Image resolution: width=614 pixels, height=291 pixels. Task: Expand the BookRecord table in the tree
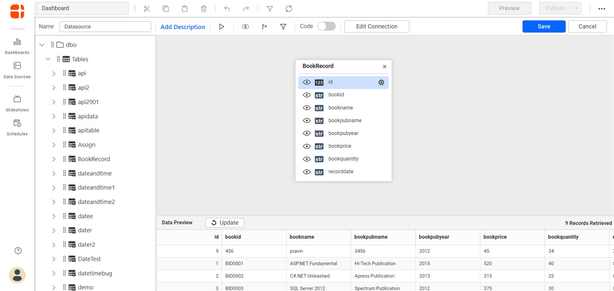click(x=54, y=159)
